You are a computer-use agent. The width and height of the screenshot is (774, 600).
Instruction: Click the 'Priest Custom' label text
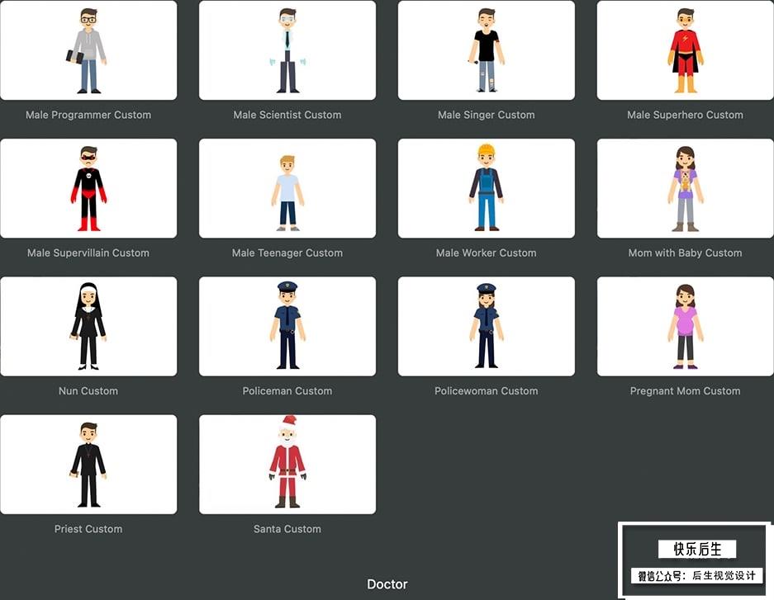tap(88, 529)
